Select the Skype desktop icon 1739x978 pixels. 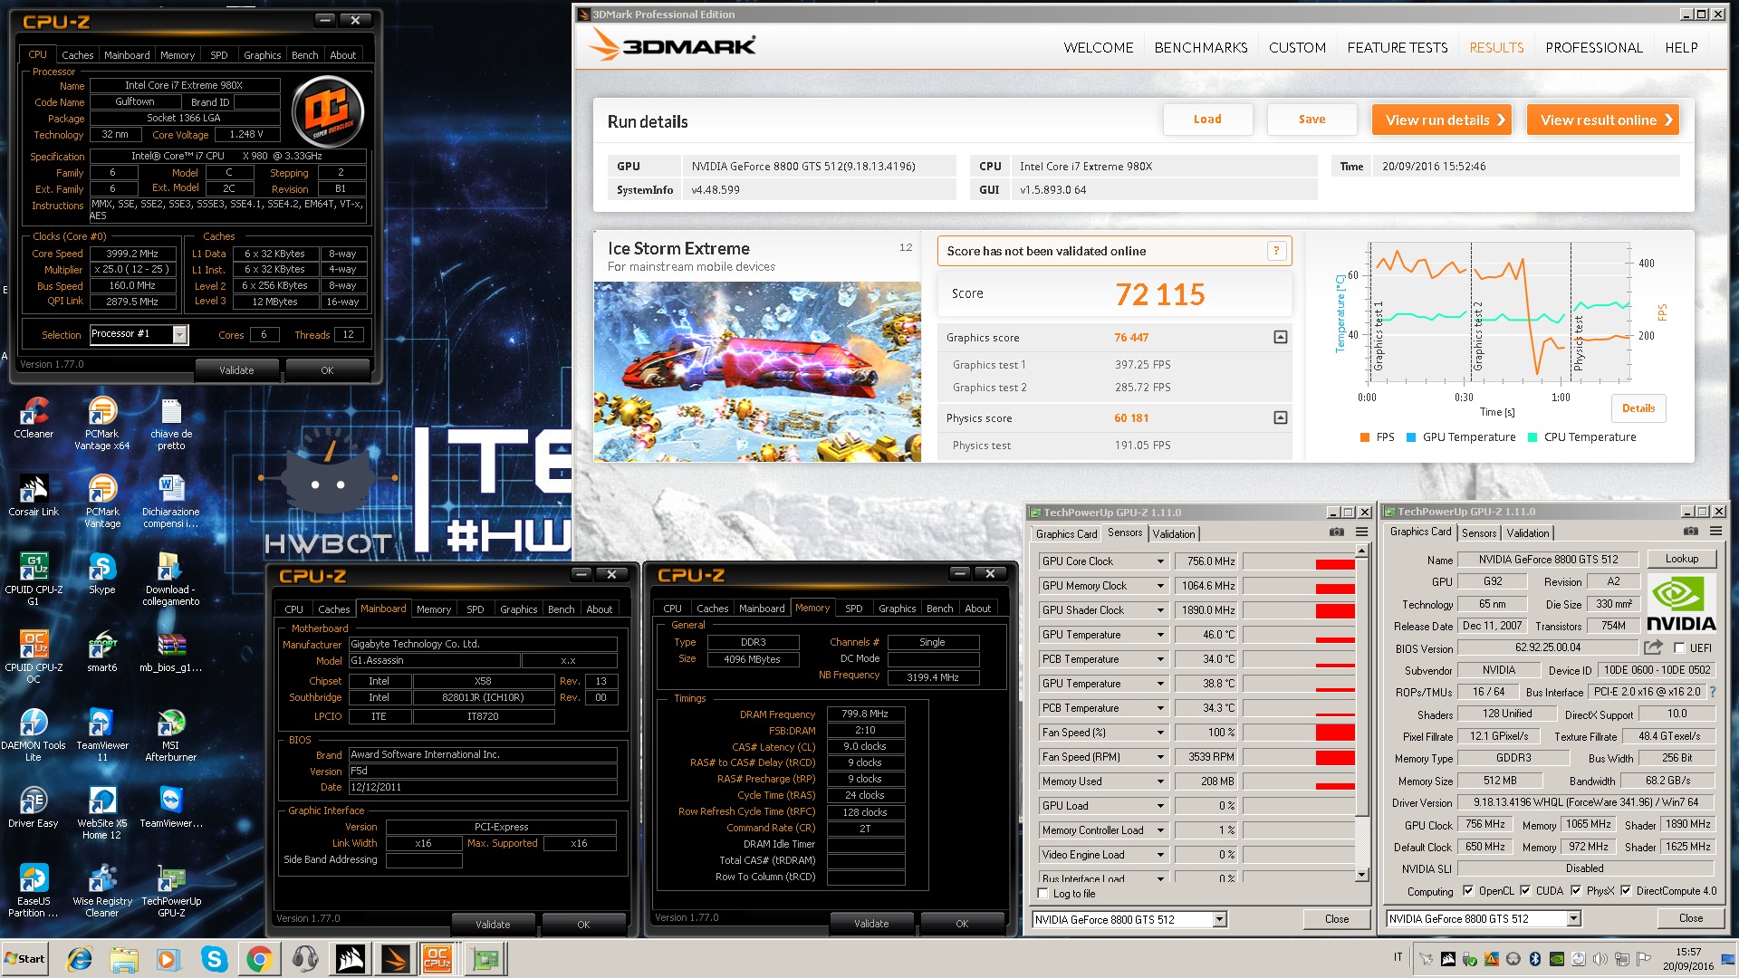tap(102, 573)
